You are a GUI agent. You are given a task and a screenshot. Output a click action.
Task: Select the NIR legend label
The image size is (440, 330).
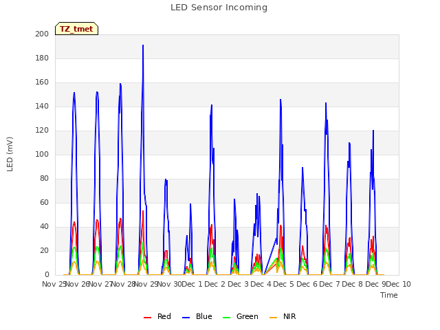click(289, 316)
